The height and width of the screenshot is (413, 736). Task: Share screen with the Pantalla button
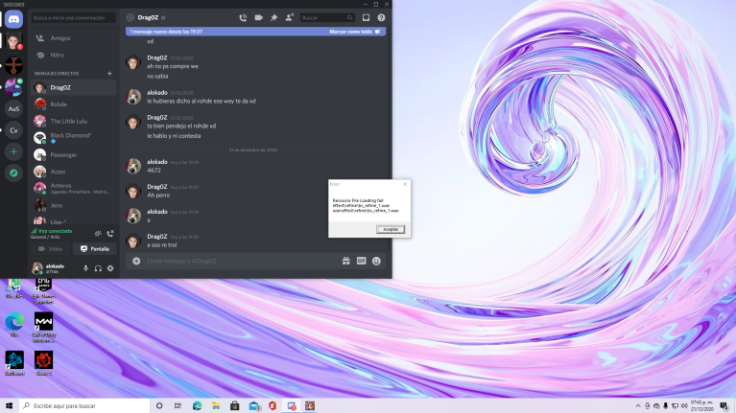pos(94,249)
